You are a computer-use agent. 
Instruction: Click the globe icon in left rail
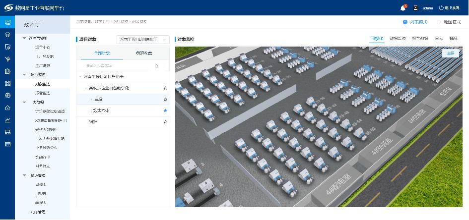pos(8,96)
